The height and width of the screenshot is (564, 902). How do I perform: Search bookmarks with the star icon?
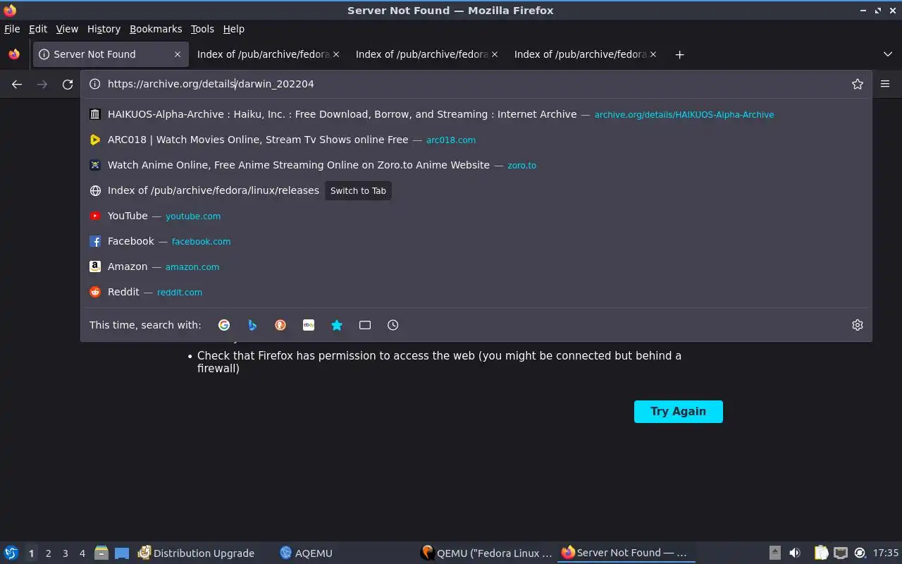pyautogui.click(x=337, y=325)
